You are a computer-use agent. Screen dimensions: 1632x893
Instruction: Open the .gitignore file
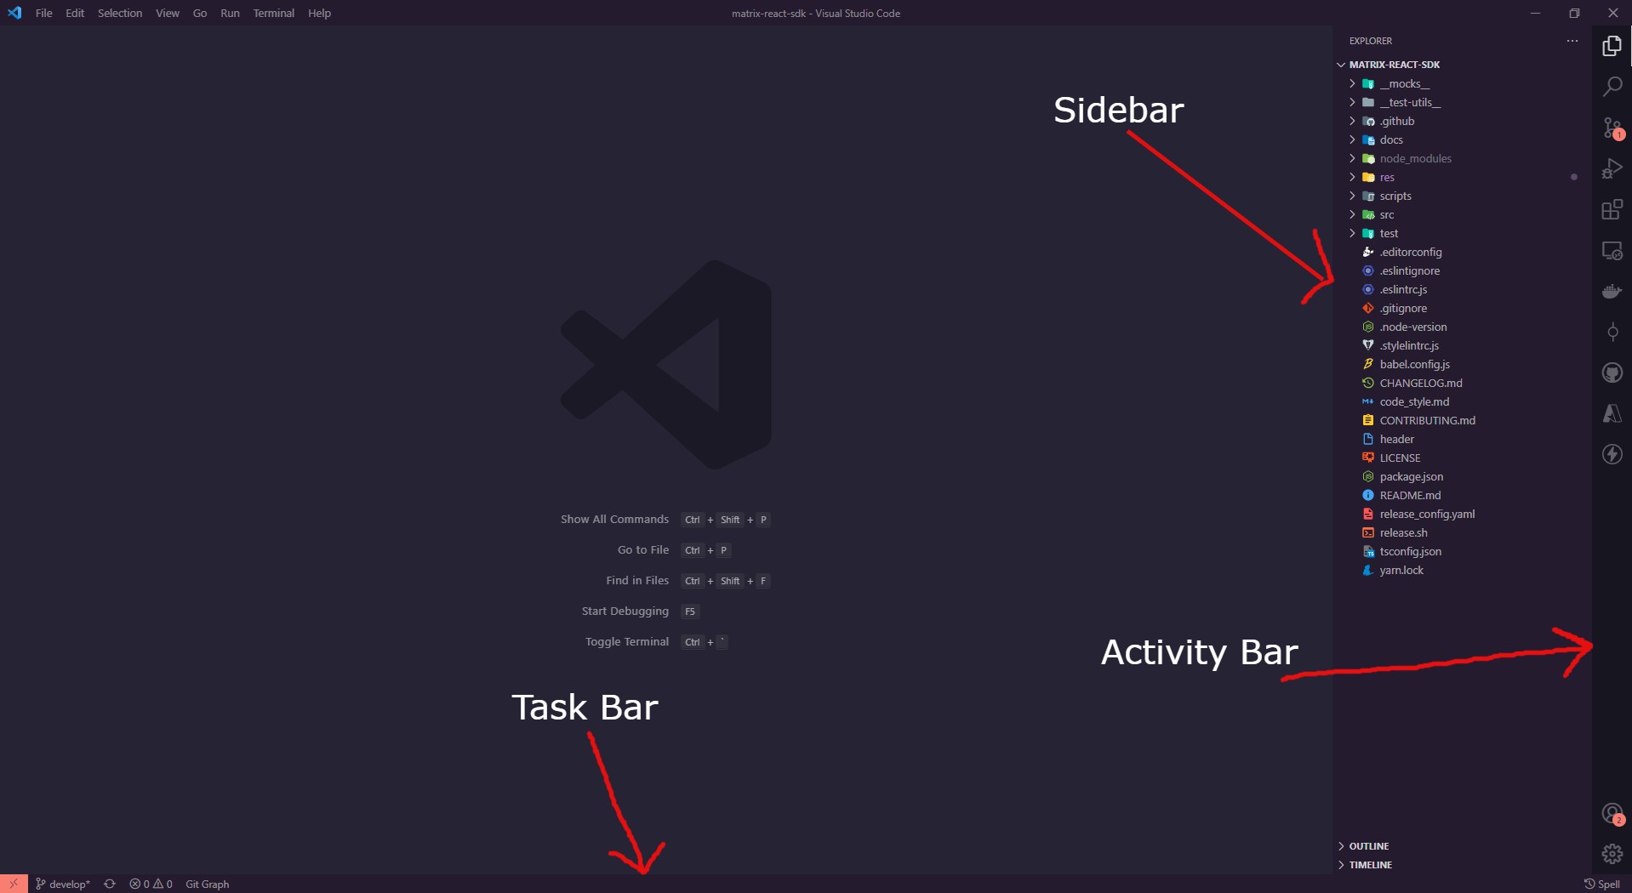pyautogui.click(x=1462, y=308)
